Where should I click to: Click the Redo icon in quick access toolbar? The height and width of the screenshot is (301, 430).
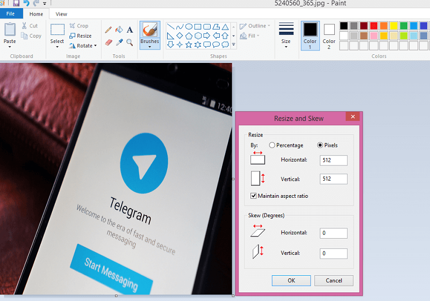tap(36, 3)
